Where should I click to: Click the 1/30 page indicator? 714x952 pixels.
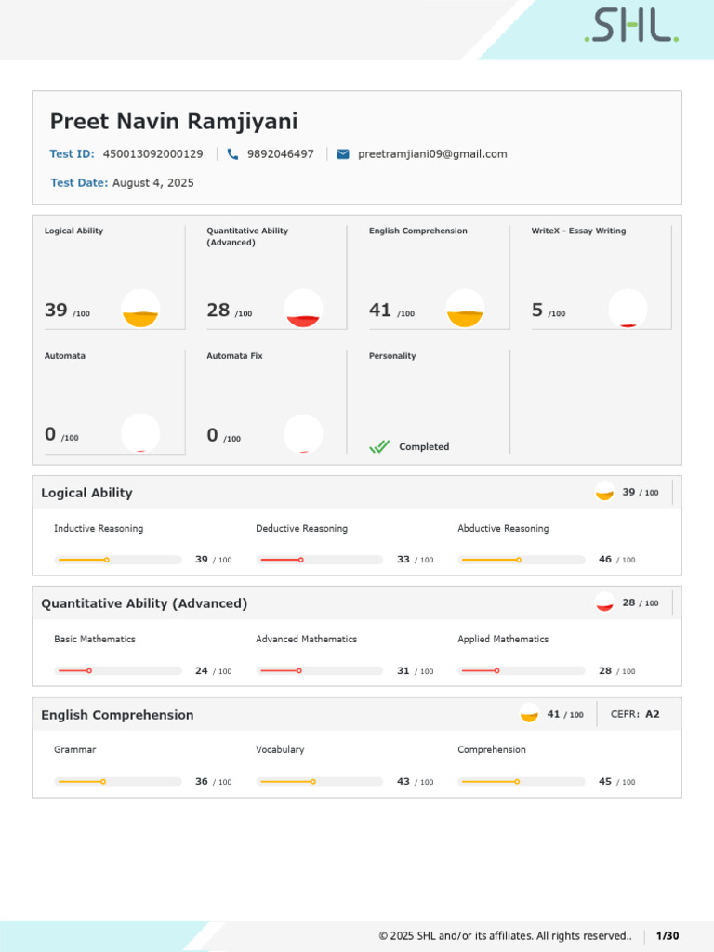coord(668,935)
